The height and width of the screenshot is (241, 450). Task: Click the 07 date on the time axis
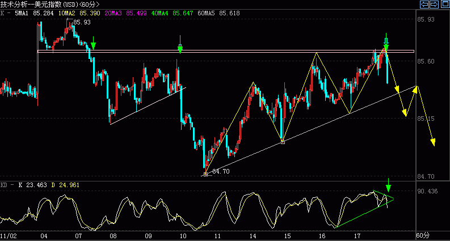click(x=79, y=236)
